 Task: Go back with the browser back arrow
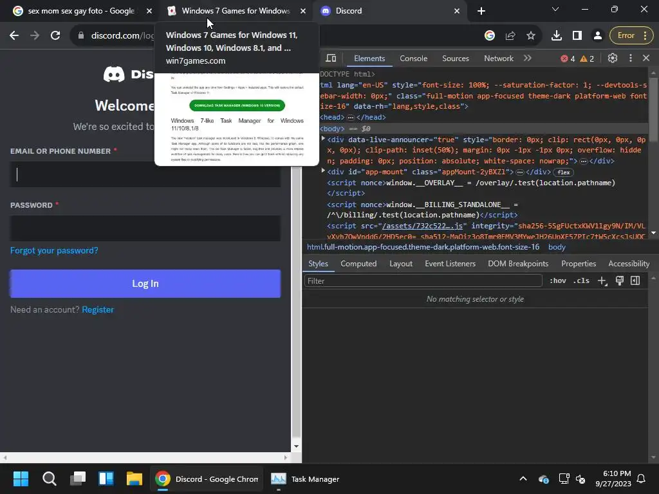point(14,36)
